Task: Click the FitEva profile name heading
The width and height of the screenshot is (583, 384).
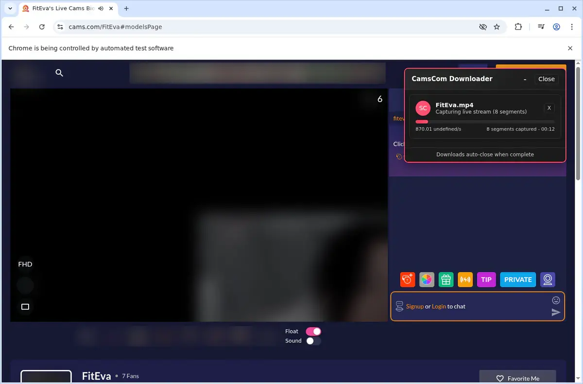Action: (x=97, y=376)
